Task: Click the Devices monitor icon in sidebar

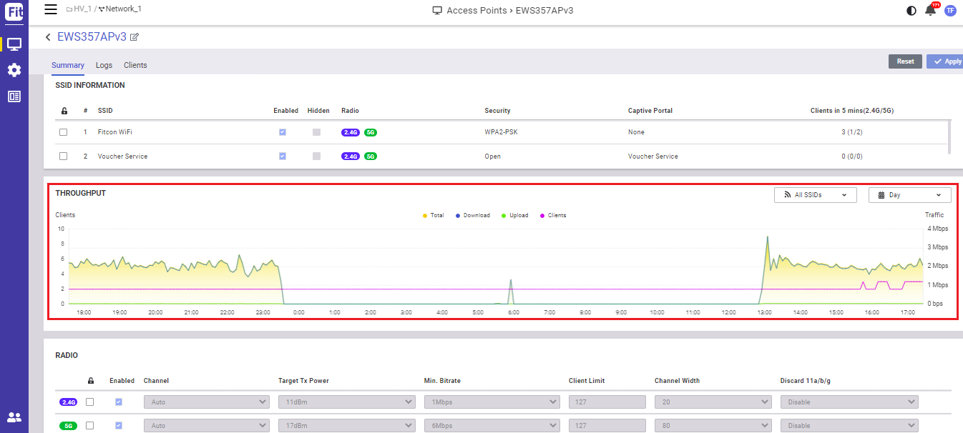Action: [14, 44]
